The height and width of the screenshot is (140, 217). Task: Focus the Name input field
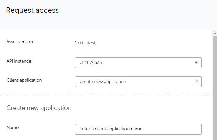pos(138,129)
